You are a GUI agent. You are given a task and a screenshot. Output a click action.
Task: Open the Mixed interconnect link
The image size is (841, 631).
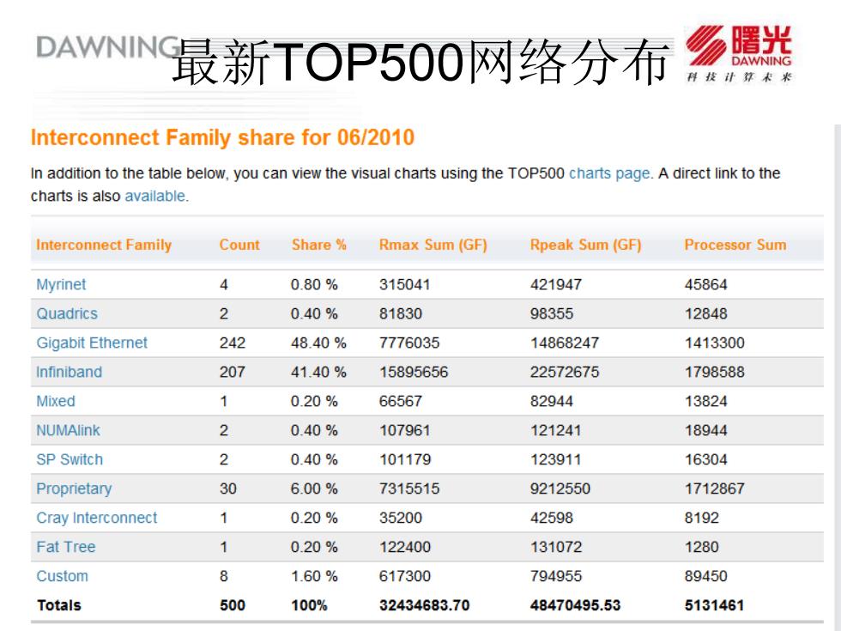pos(56,402)
